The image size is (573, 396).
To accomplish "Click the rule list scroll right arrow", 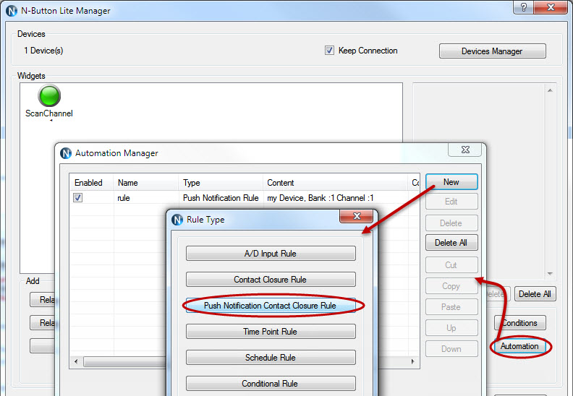I will [x=413, y=361].
